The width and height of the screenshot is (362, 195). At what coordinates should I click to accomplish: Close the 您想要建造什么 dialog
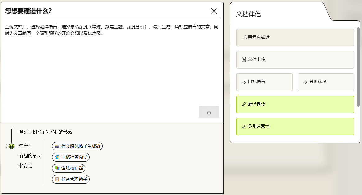[214, 11]
